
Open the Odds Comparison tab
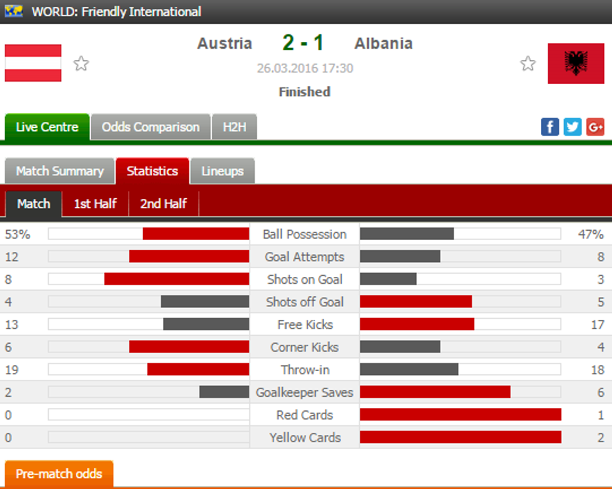(151, 127)
